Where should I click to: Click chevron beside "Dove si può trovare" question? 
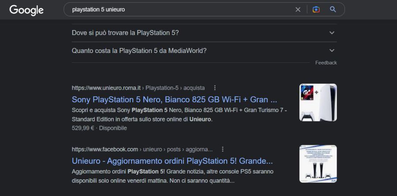[332, 33]
